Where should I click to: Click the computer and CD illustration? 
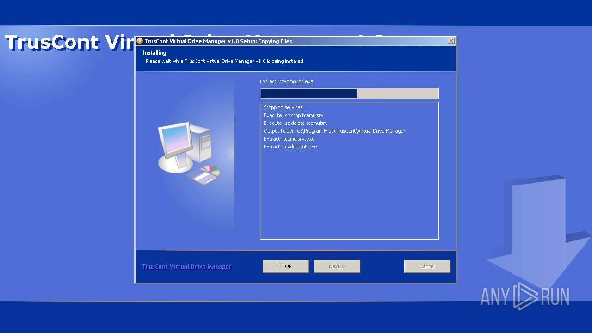[189, 154]
